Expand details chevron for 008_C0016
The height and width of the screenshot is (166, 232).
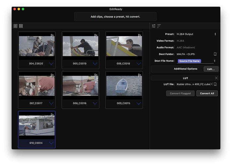click(x=95, y=103)
